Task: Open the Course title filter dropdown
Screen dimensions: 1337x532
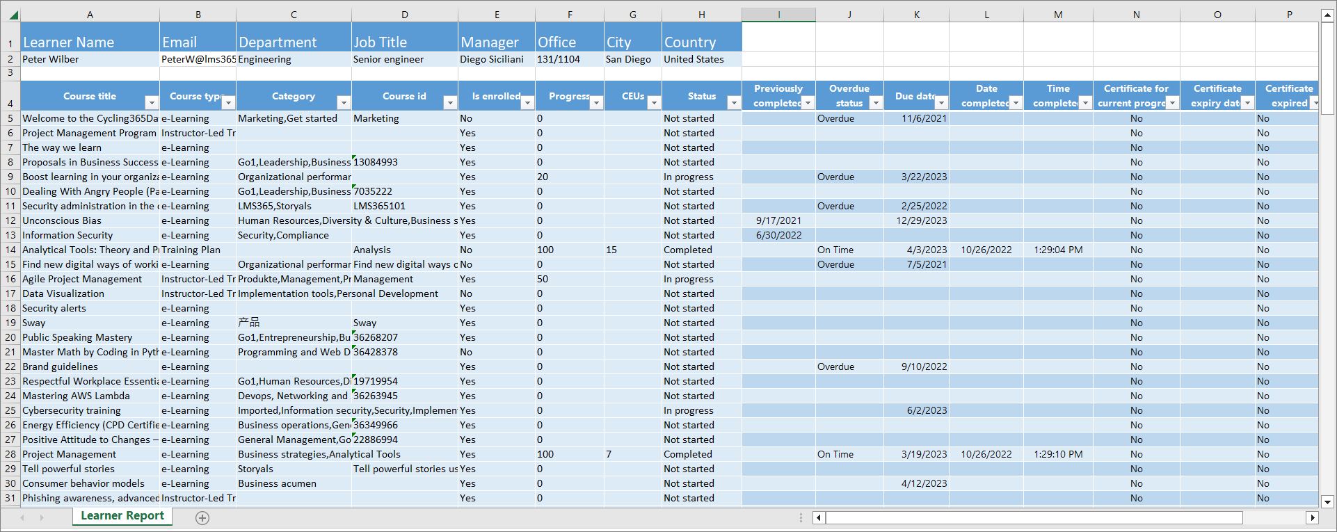Action: pyautogui.click(x=151, y=103)
